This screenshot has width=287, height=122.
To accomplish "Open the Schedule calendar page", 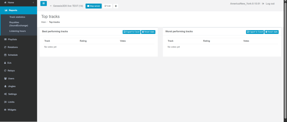I will pos(13,55).
